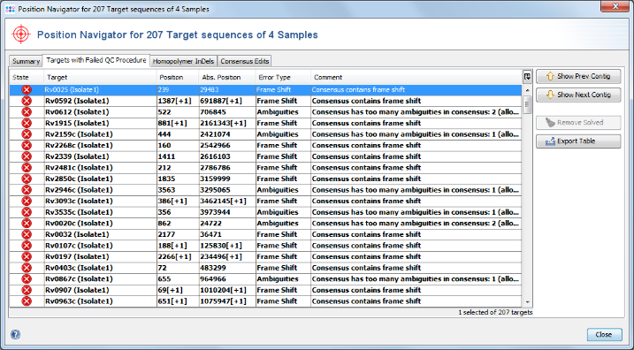Viewport: 634px width, 350px height.
Task: Click the state icon next to Rv0020c
Action: [27, 223]
